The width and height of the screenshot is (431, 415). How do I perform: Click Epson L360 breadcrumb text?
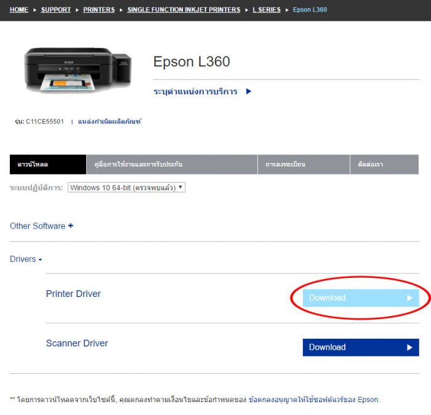pos(310,10)
